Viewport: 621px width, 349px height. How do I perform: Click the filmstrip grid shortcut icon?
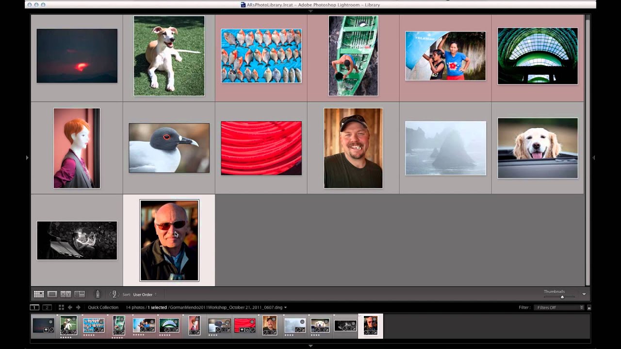(61, 307)
